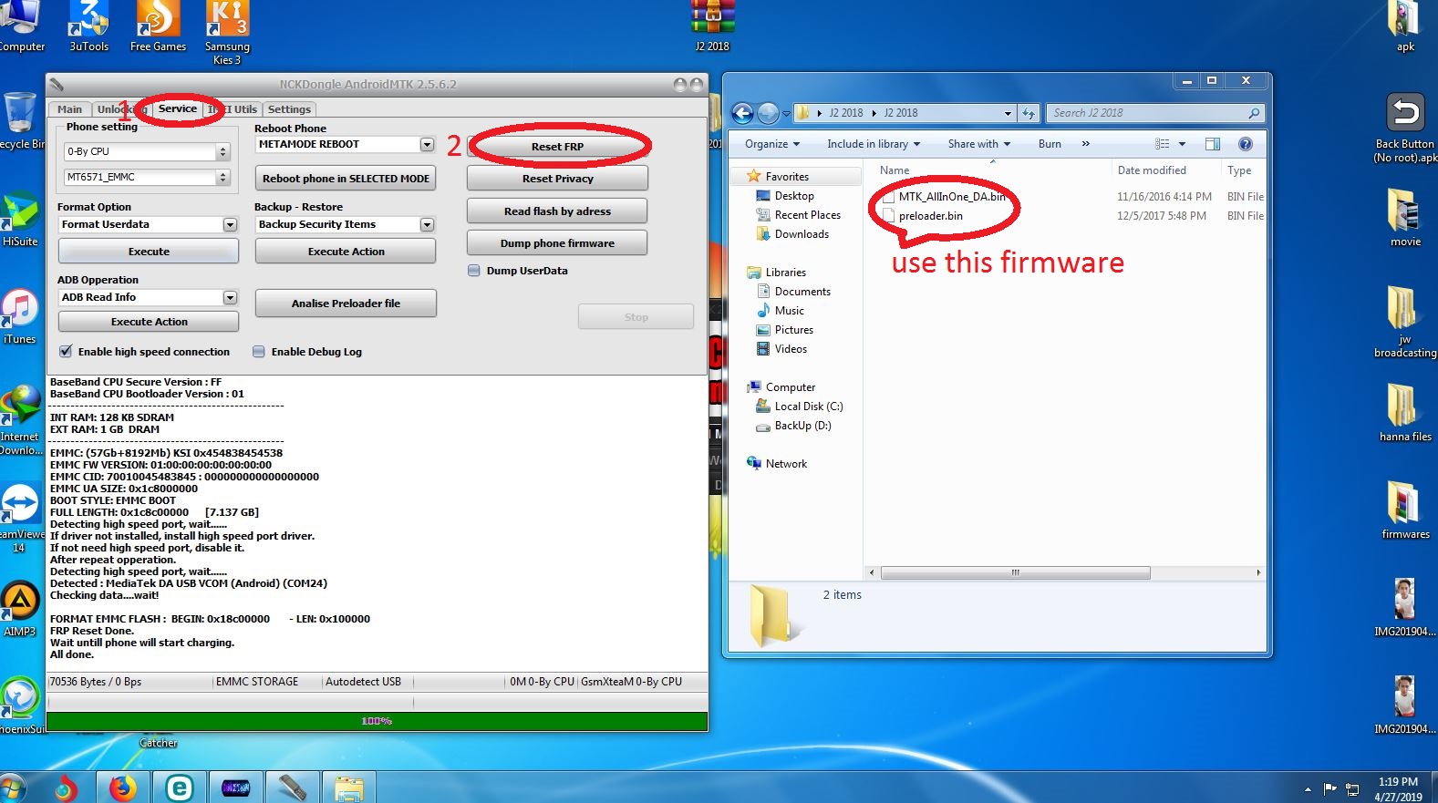Screen dimensions: 1438x803
Task: Click Dump phone firmware button
Action: pos(557,243)
